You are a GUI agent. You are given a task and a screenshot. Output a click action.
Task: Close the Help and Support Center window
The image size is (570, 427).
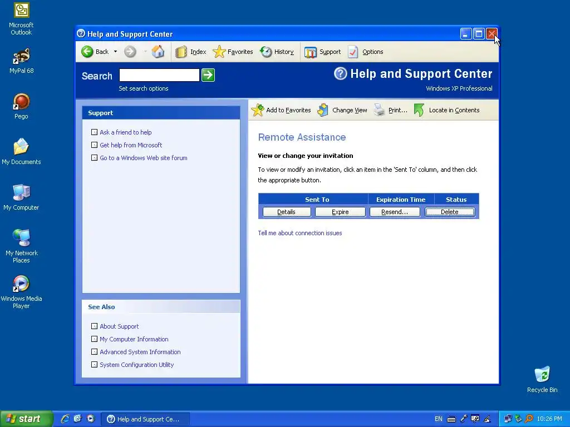(x=492, y=34)
